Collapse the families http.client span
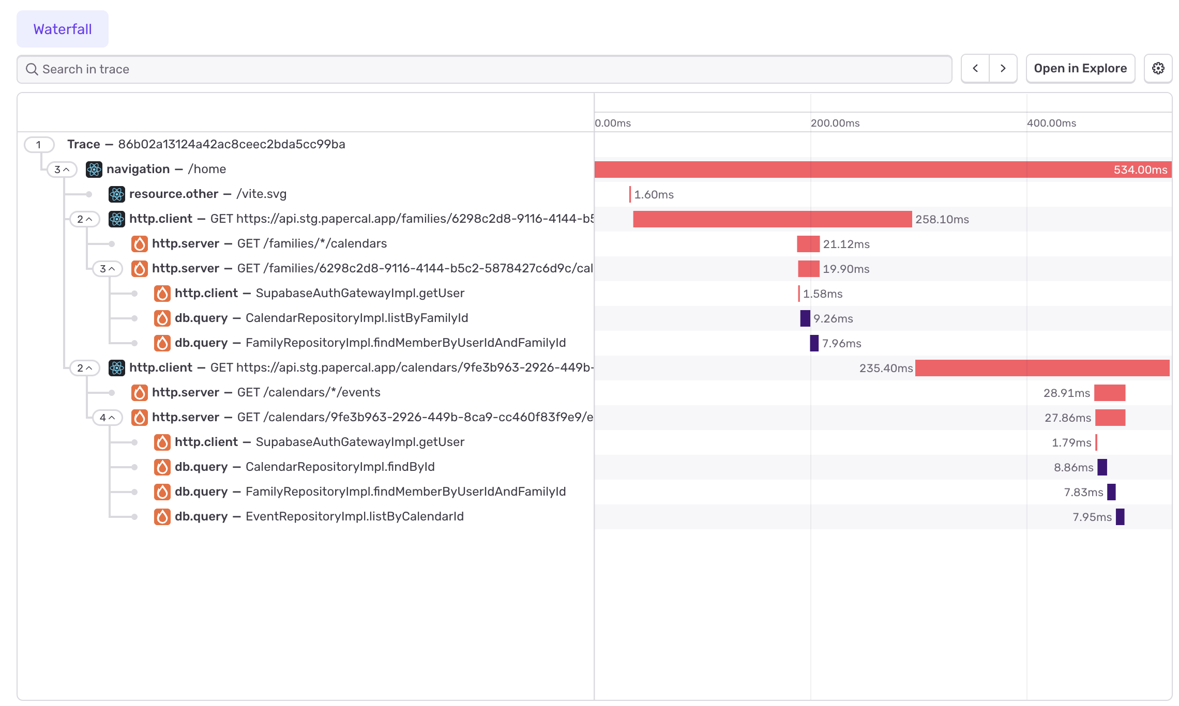This screenshot has width=1179, height=706. (x=85, y=219)
